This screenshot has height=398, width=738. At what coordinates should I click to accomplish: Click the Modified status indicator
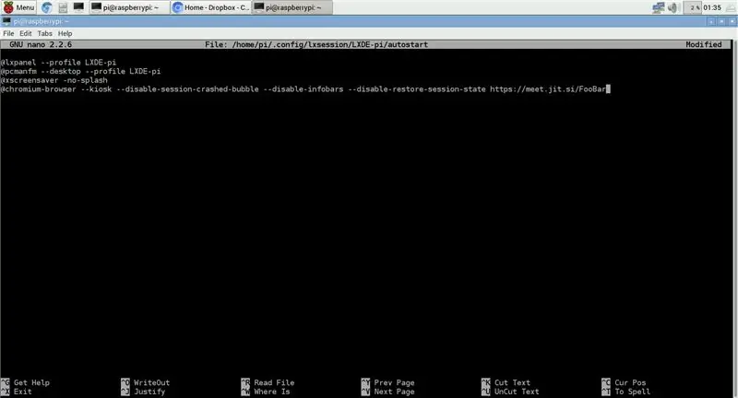click(704, 44)
